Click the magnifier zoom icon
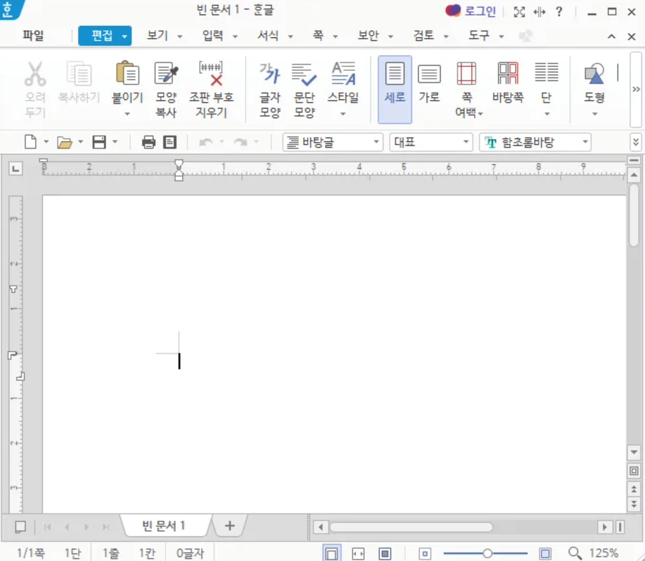Image resolution: width=645 pixels, height=561 pixels. (575, 553)
